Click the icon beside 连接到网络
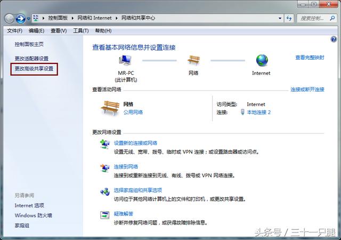341x240 pixels. click(105, 168)
